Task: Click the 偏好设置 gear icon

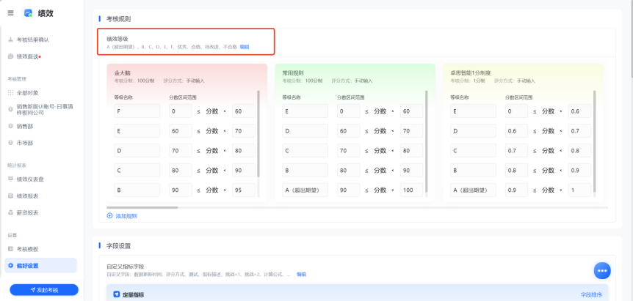Action: [x=11, y=266]
